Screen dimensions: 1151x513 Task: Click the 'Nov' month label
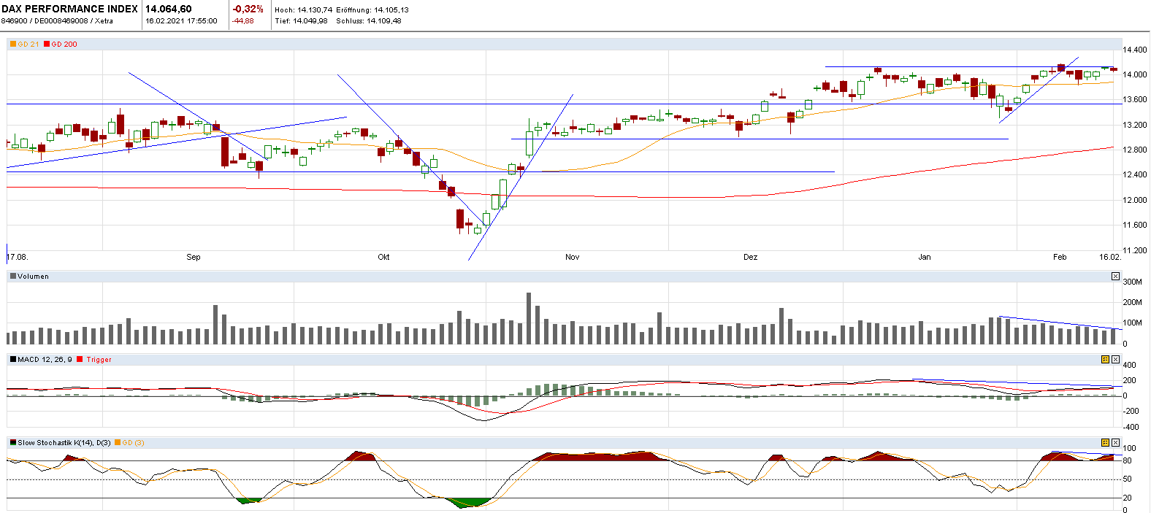pos(573,257)
